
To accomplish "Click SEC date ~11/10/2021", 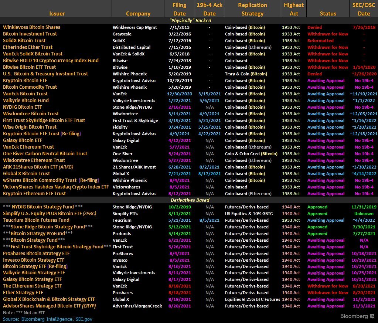I will (364, 94).
